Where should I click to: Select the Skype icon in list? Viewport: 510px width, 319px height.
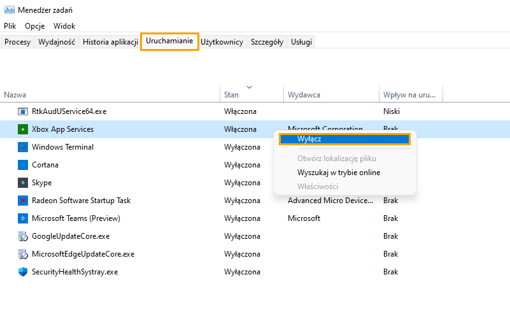coord(23,183)
